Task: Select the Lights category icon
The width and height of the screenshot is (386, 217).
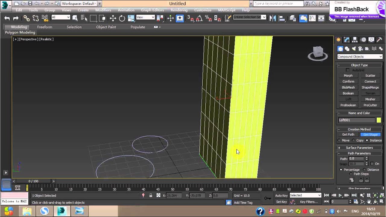Action: coord(354,49)
